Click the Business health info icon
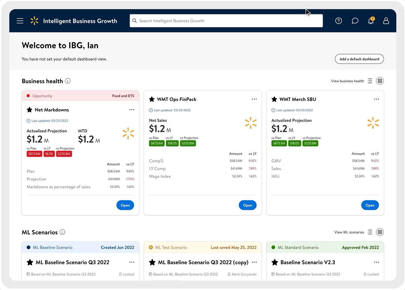Screen dimensions: 405x290 68,81
